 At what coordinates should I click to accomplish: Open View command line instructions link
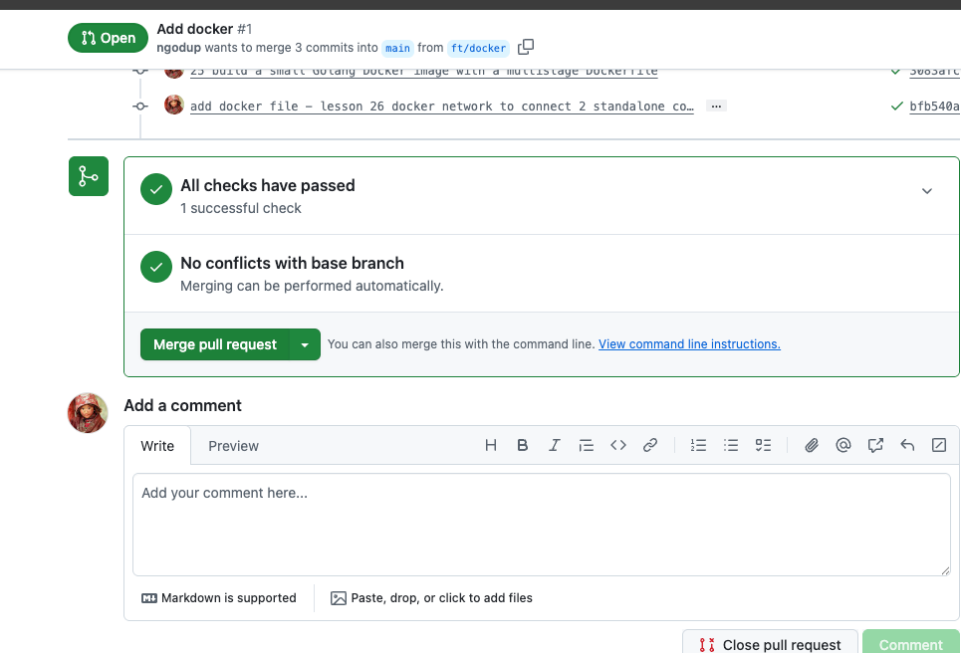[689, 344]
